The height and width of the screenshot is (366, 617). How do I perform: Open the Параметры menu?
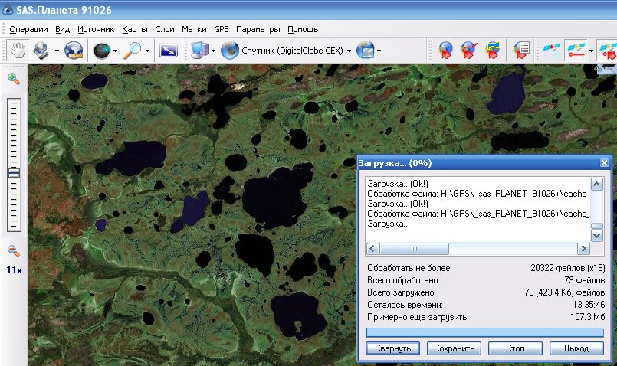(x=258, y=29)
